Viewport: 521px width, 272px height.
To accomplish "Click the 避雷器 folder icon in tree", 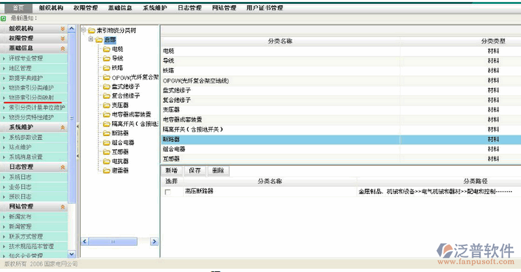I will [106, 170].
